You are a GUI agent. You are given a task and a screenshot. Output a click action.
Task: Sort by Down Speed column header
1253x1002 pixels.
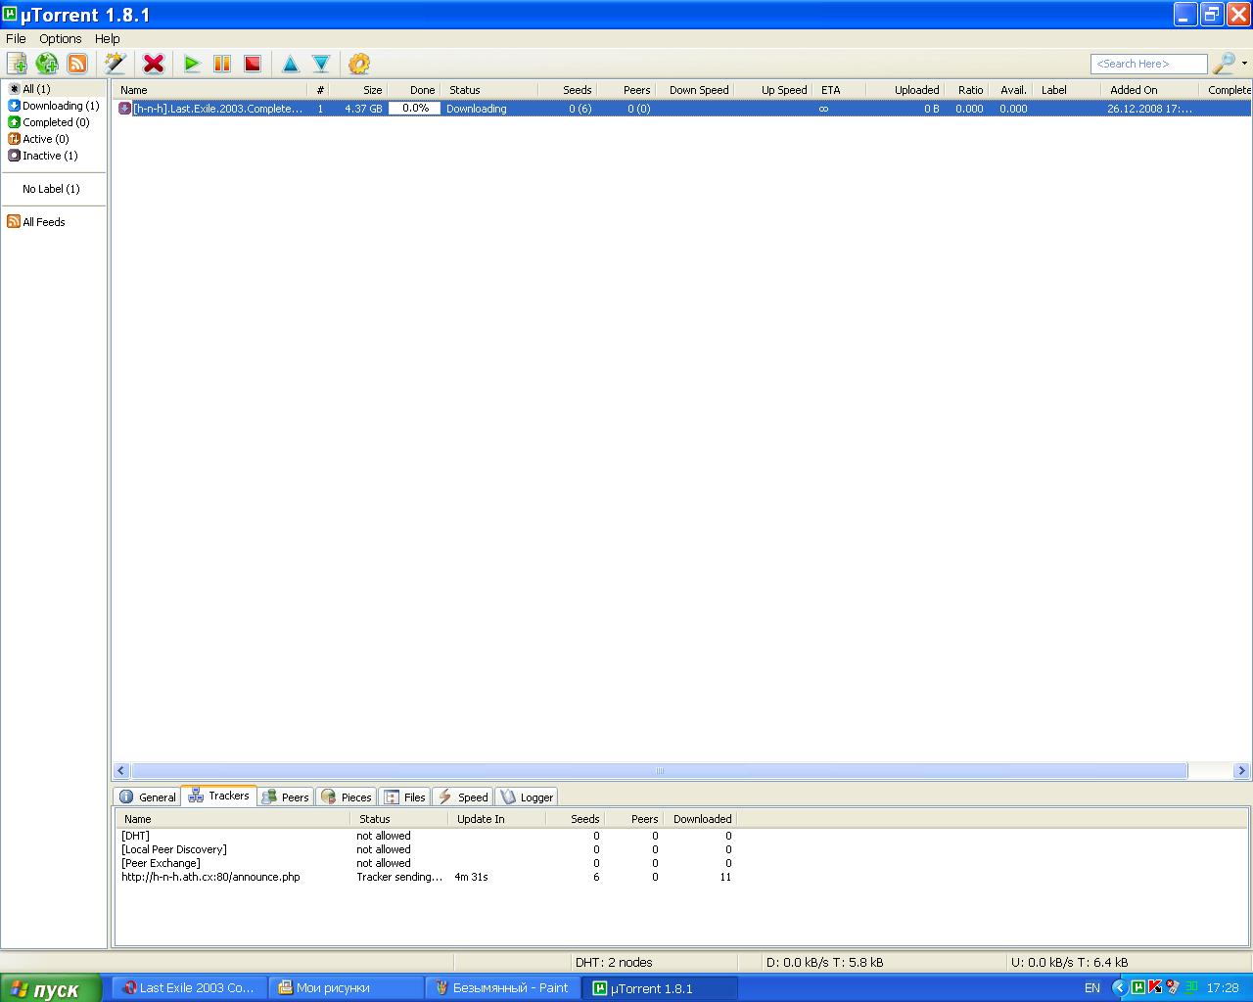coord(695,90)
